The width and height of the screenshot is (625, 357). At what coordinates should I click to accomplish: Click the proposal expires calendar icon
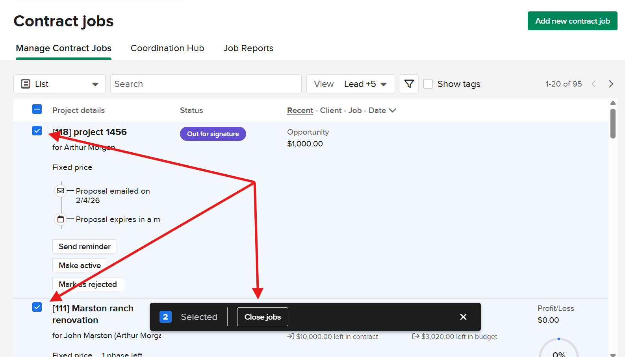[60, 219]
